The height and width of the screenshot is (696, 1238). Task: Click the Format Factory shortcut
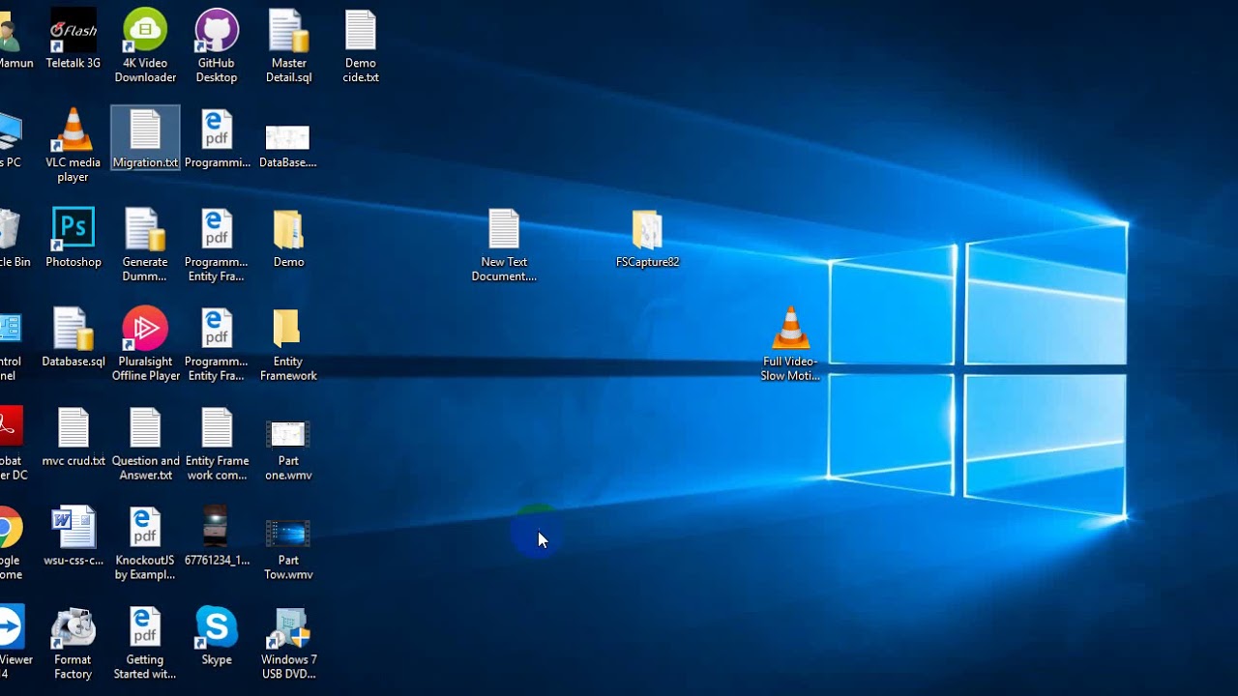click(73, 643)
